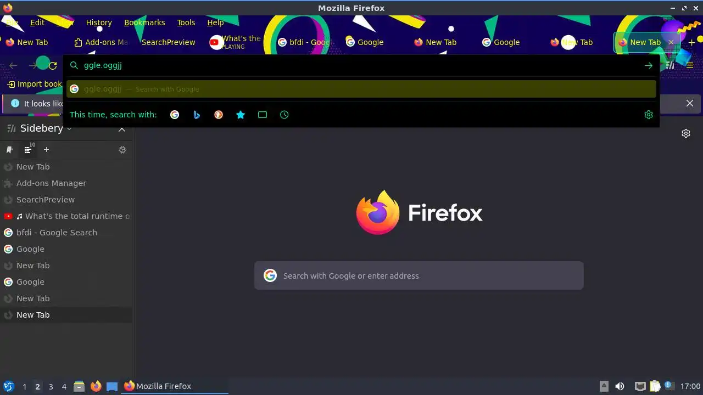Select the 'ggle.oggjj — Search with Google' suggestion
Screen dimensions: 703x395
[x=361, y=89]
